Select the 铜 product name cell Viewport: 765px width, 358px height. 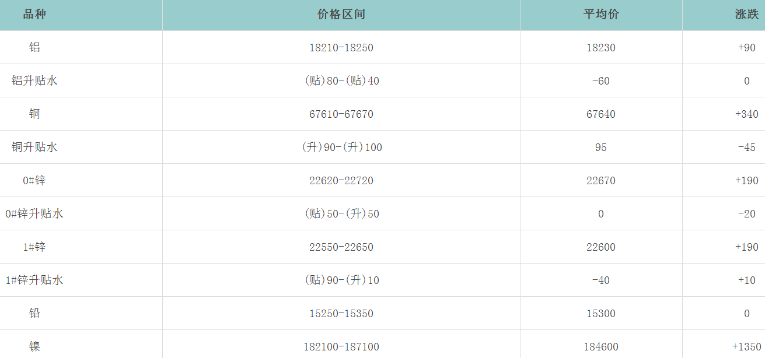click(34, 114)
